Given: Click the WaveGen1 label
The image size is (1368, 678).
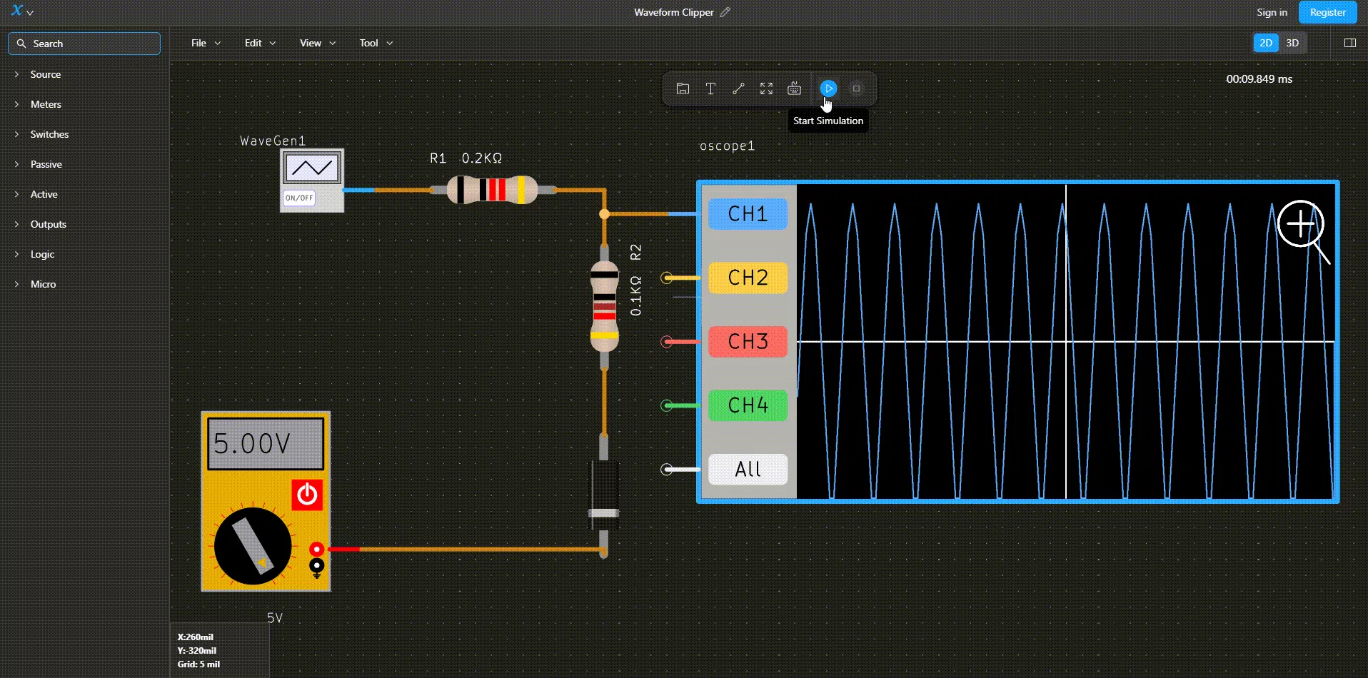Looking at the screenshot, I should point(273,141).
